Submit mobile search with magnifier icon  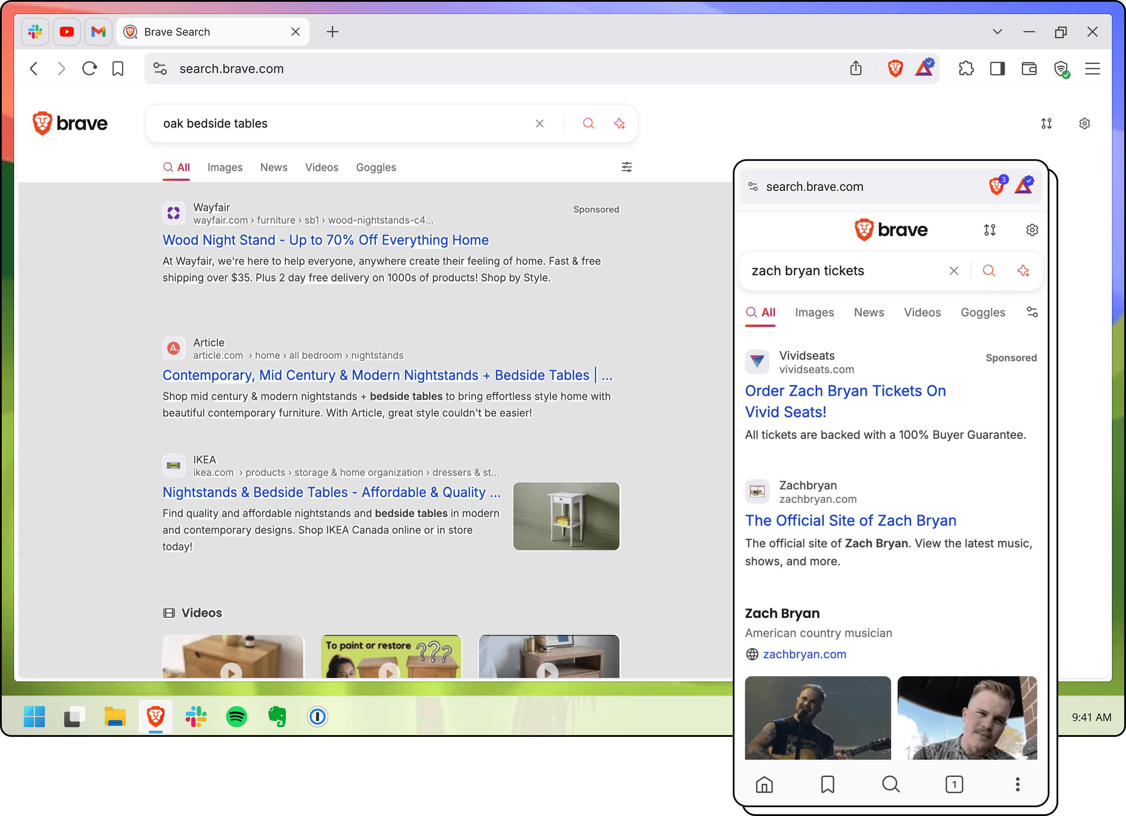click(989, 271)
